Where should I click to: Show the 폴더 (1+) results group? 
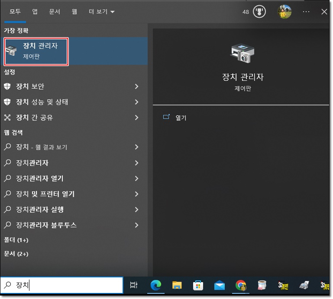(x=16, y=240)
